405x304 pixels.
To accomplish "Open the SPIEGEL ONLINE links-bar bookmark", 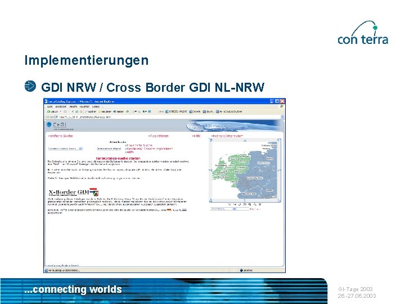I will point(176,111).
